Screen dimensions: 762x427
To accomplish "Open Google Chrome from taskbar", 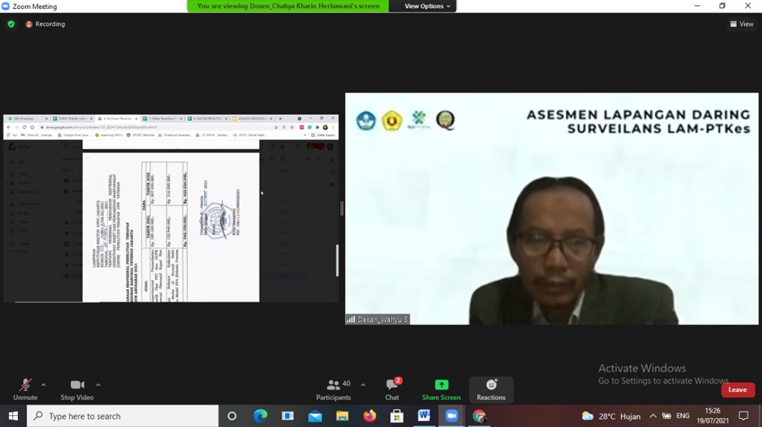I will click(479, 416).
